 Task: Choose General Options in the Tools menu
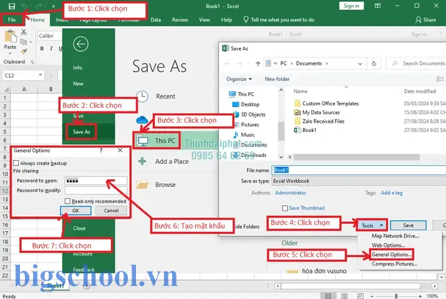click(x=392, y=254)
